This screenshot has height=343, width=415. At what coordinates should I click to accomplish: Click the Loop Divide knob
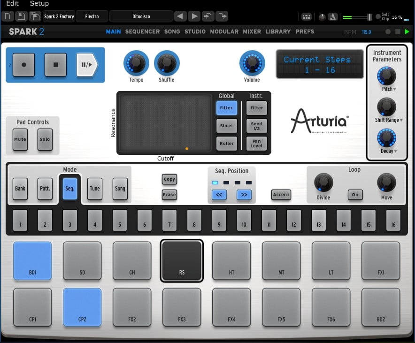pos(323,183)
